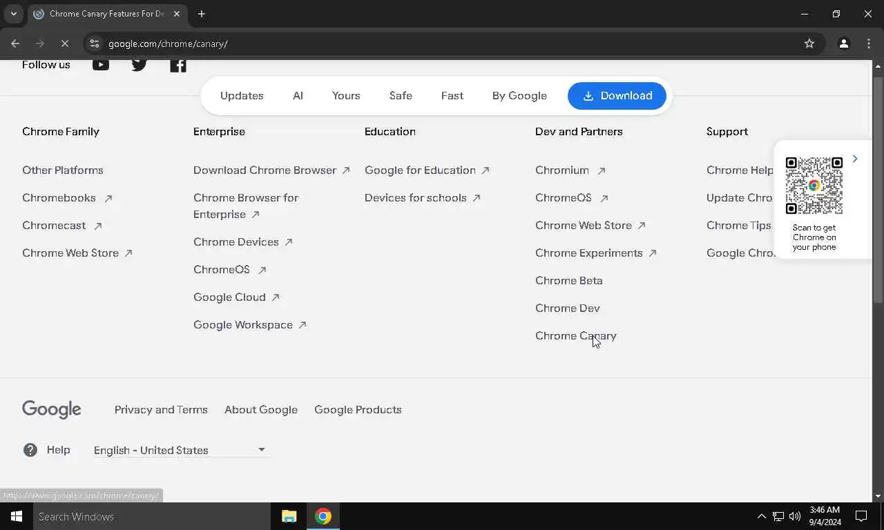Open Chrome three-dot menu
Screen dimensions: 884x530
pos(869,43)
